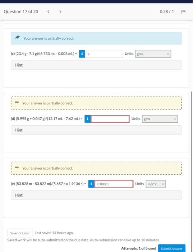Open m/s^2 Units dropdown for part (e)
This screenshot has height=252, width=193.
pos(156,184)
